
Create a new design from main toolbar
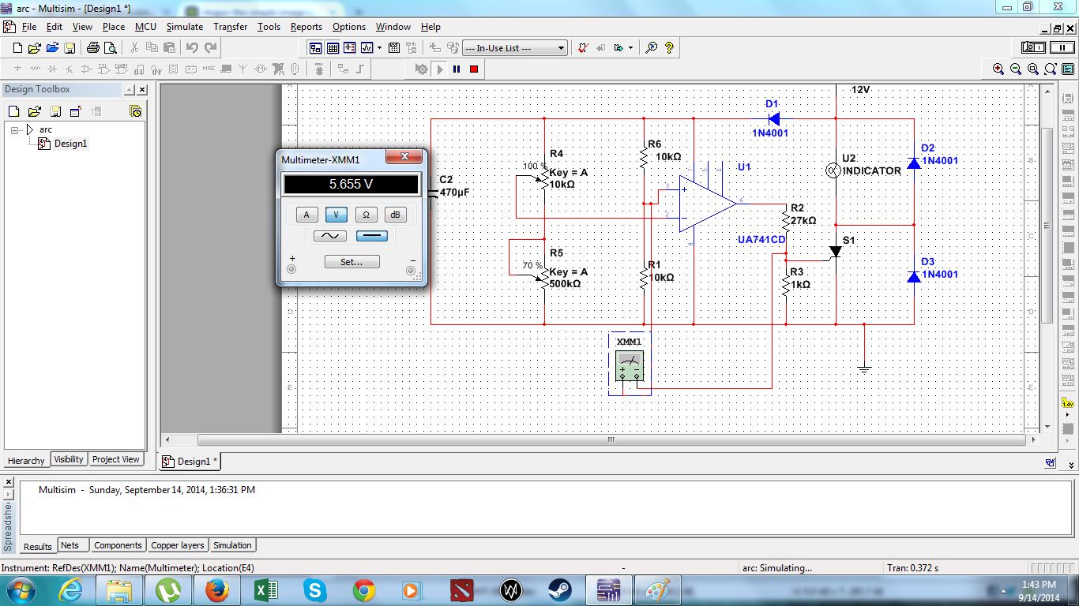click(17, 48)
